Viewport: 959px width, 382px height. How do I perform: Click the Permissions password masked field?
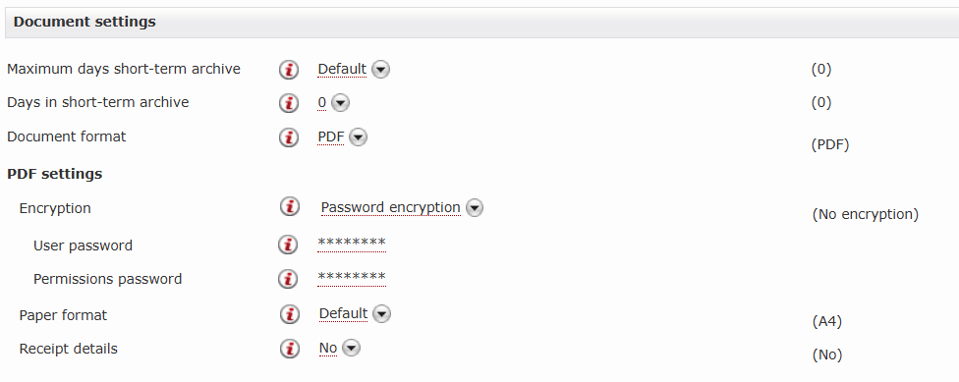tap(352, 278)
